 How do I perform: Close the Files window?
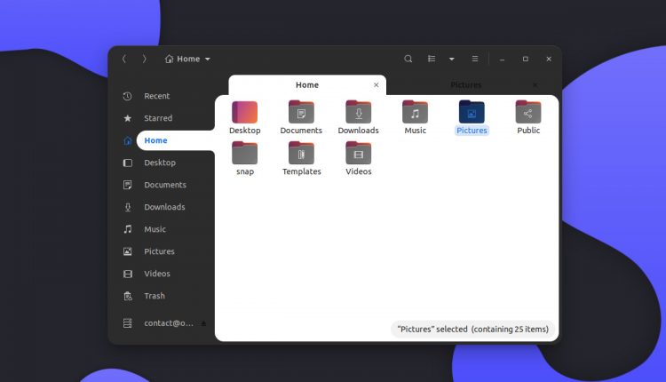[x=549, y=59]
